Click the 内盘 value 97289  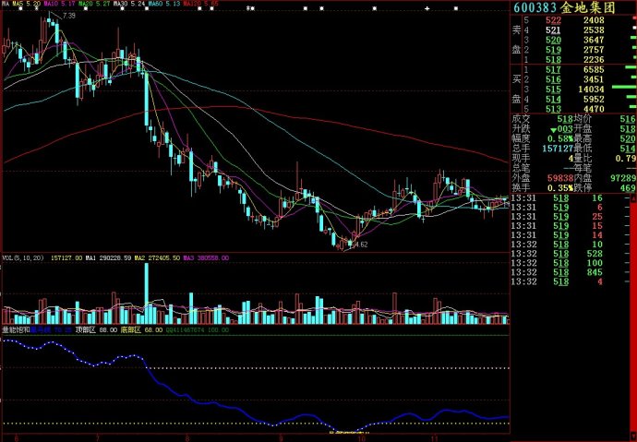coord(621,177)
